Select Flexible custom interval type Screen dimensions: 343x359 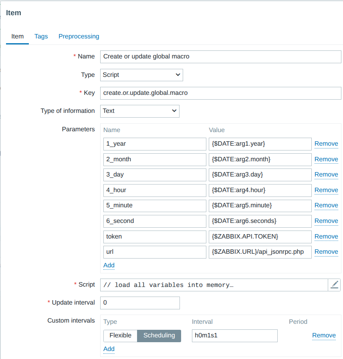(120, 335)
